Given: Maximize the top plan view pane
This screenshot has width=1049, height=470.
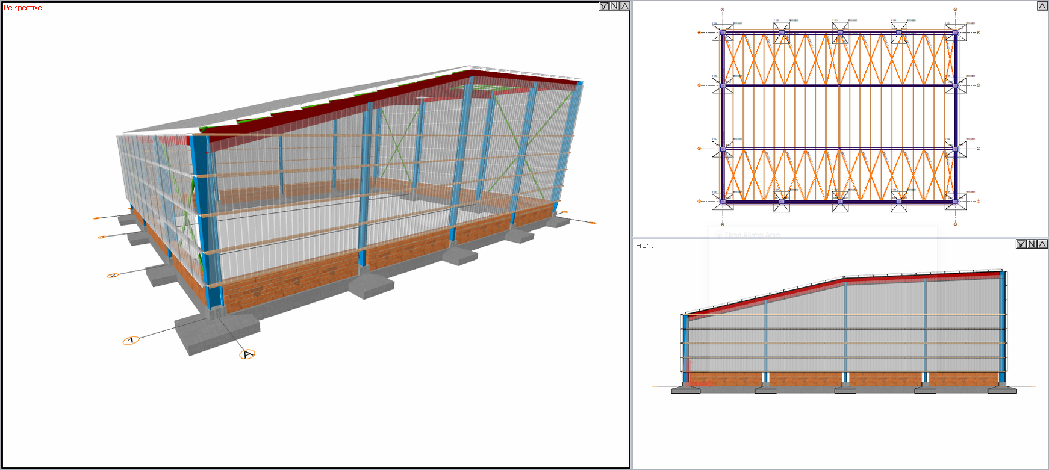Looking at the screenshot, I should [x=1042, y=6].
